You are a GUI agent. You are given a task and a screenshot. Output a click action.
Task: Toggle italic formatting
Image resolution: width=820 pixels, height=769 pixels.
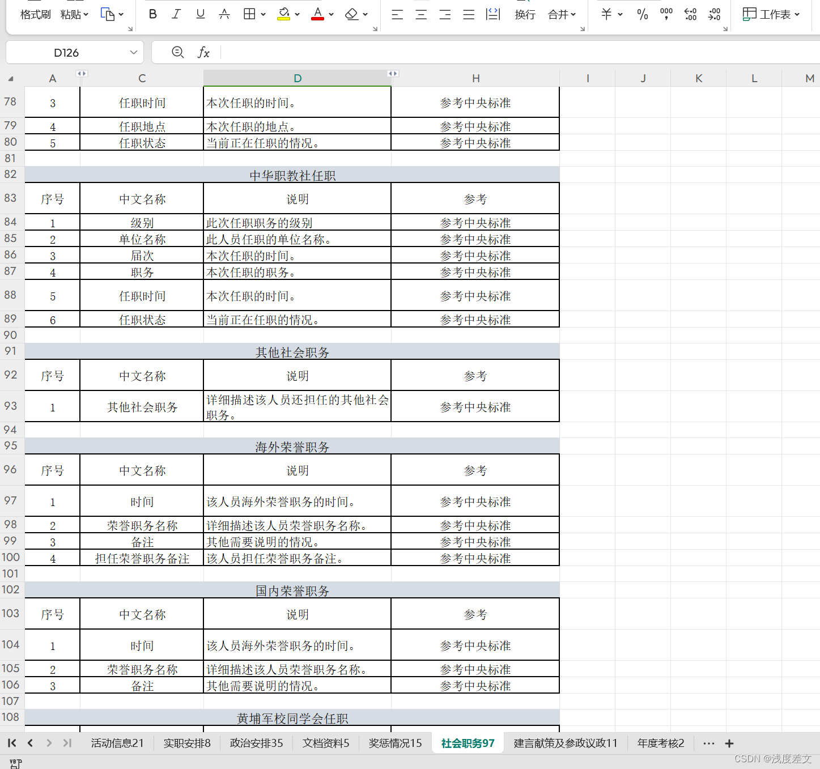coord(176,14)
